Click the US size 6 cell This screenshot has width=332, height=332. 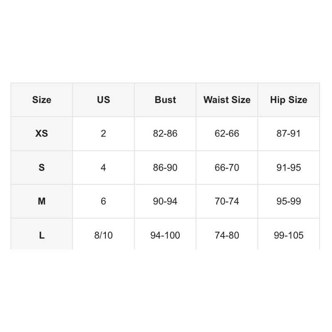pos(103,201)
